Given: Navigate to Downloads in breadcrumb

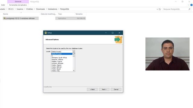Looking at the screenshot, I should (x=40, y=9).
